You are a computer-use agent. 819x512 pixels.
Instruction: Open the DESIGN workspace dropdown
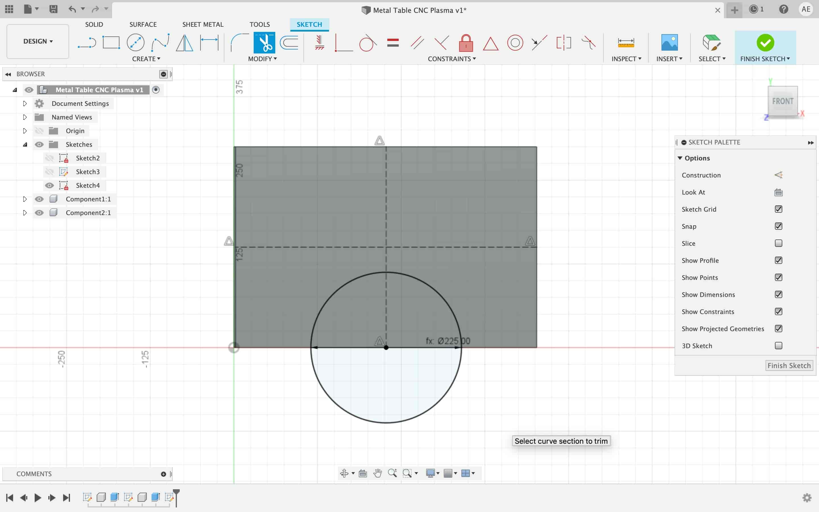38,41
